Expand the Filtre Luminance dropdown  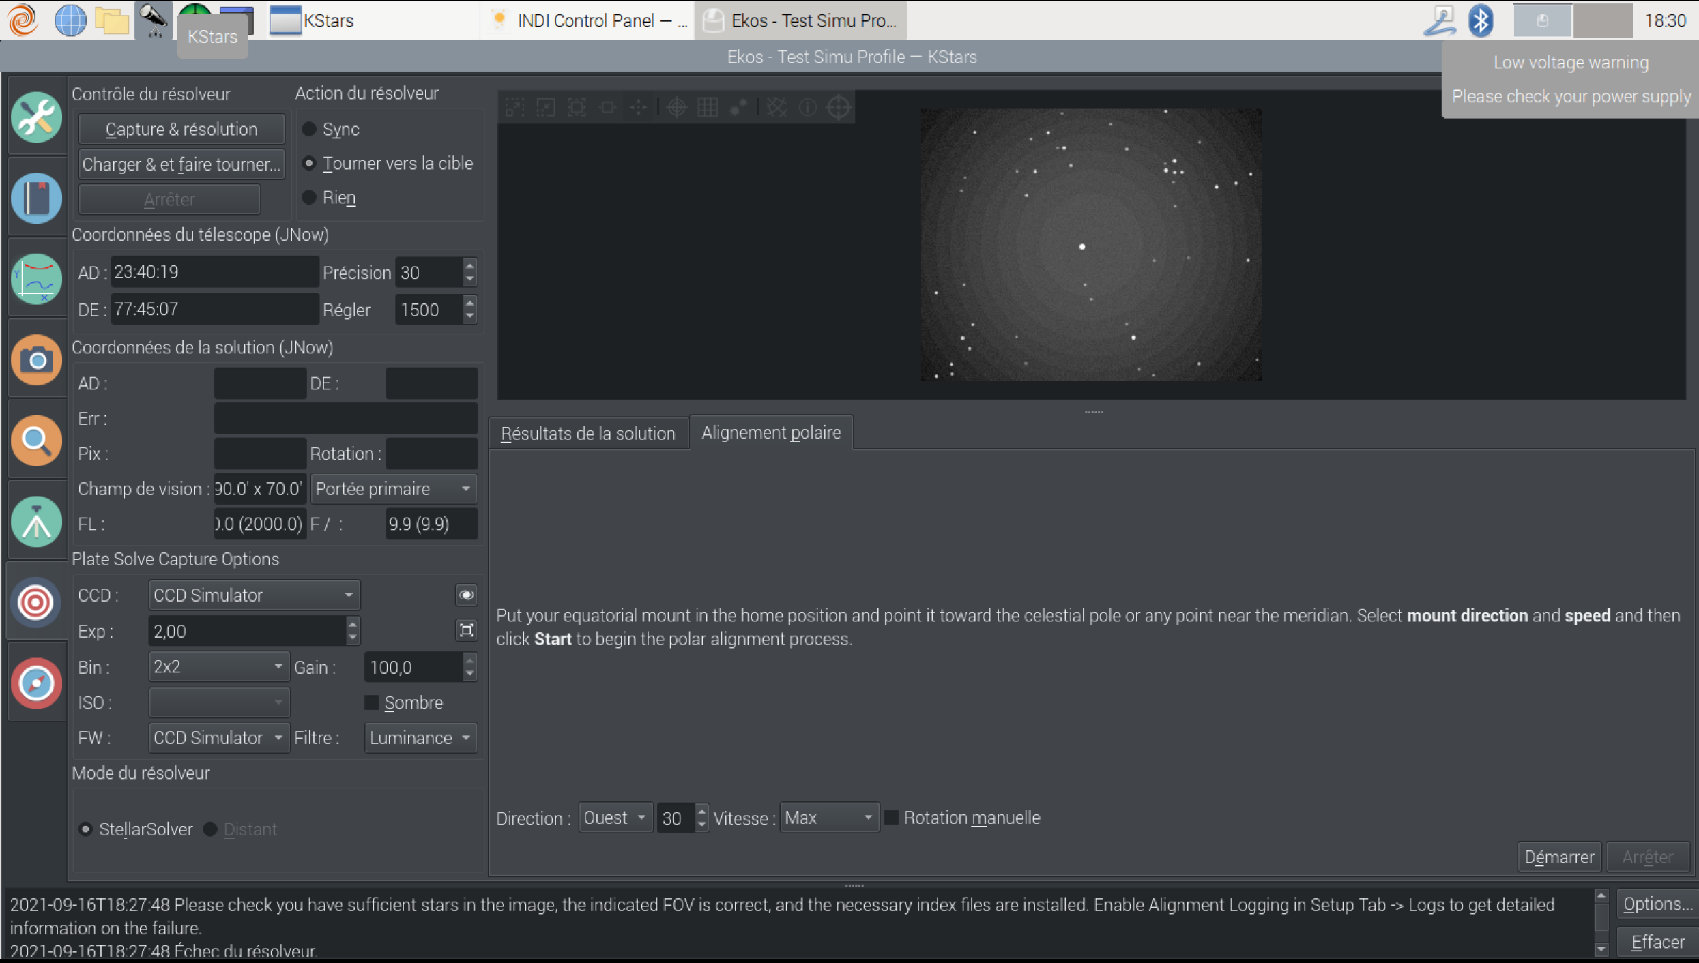(x=420, y=738)
